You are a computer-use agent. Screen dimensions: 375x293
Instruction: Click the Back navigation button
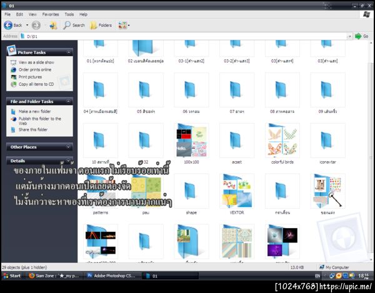(13, 25)
